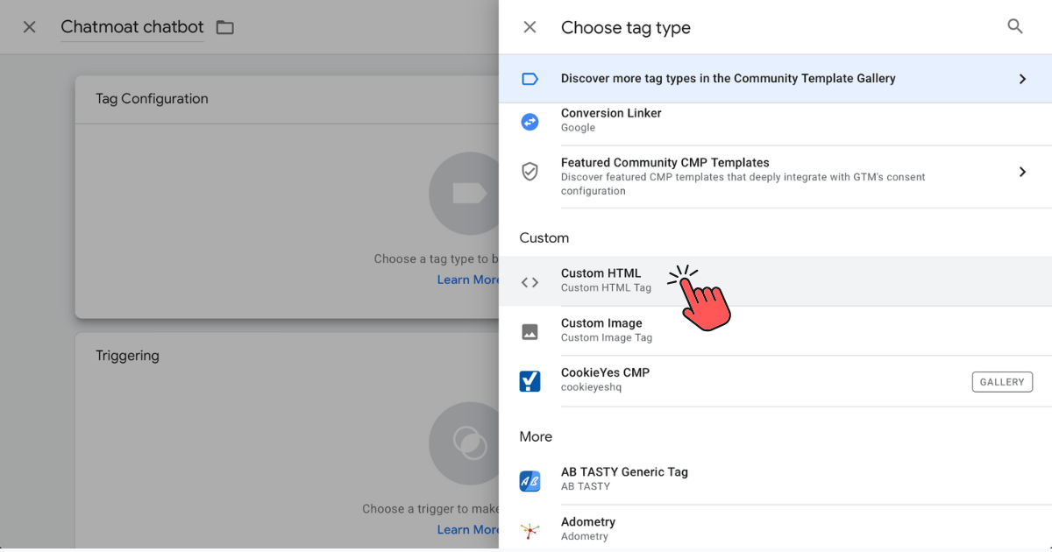Click the AB TASTY logo icon
The height and width of the screenshot is (552, 1052).
tap(530, 480)
